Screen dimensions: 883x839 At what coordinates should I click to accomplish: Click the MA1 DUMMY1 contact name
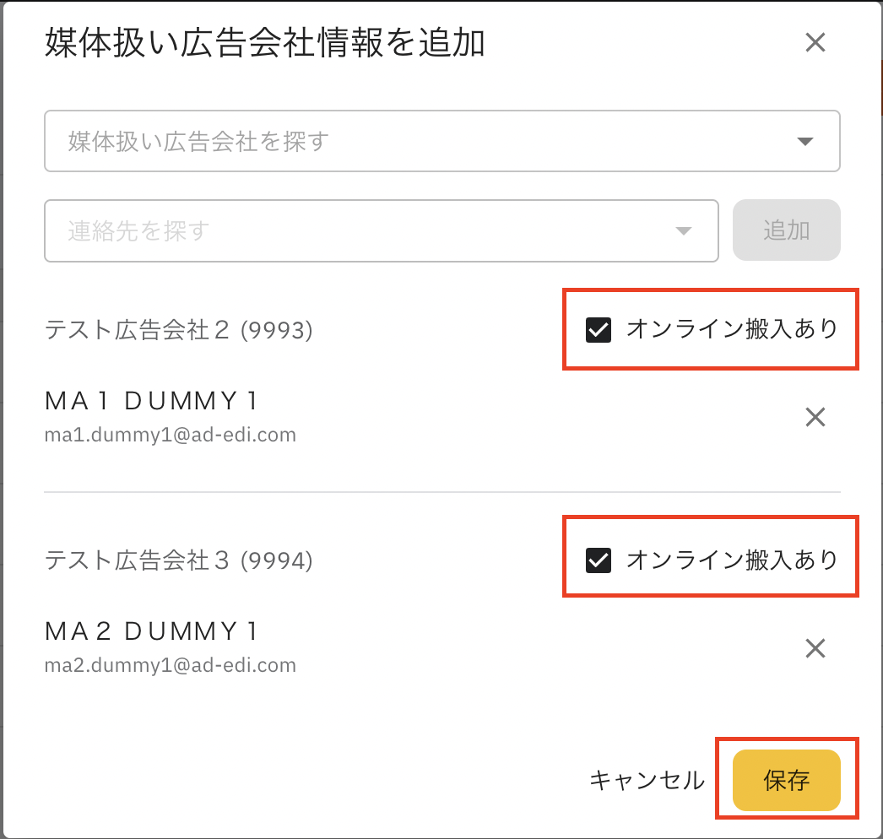tap(151, 401)
